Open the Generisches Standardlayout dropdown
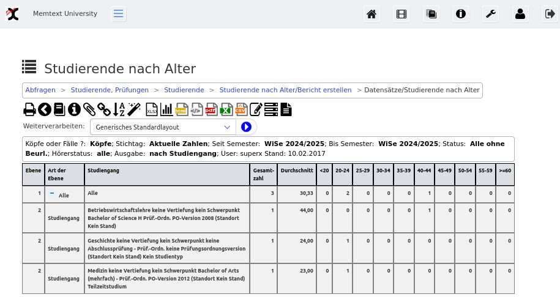The height and width of the screenshot is (297, 560). [163, 127]
